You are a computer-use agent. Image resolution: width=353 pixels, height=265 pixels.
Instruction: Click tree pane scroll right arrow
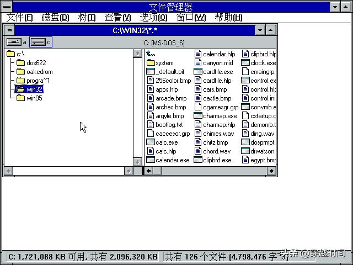[129, 171]
